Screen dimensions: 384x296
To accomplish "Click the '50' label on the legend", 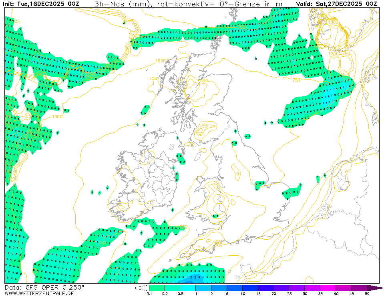I will click(367, 294).
